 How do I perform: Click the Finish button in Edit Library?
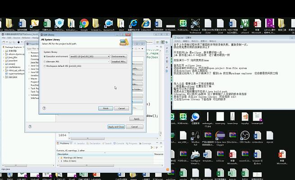point(106,108)
